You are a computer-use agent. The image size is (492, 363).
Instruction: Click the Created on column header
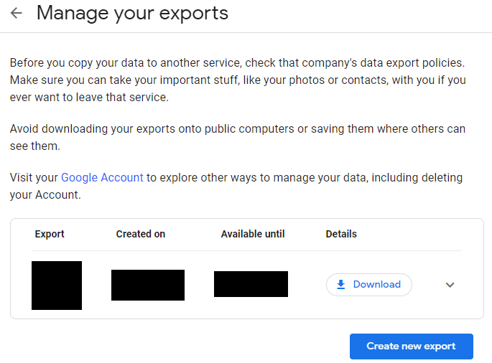(141, 234)
